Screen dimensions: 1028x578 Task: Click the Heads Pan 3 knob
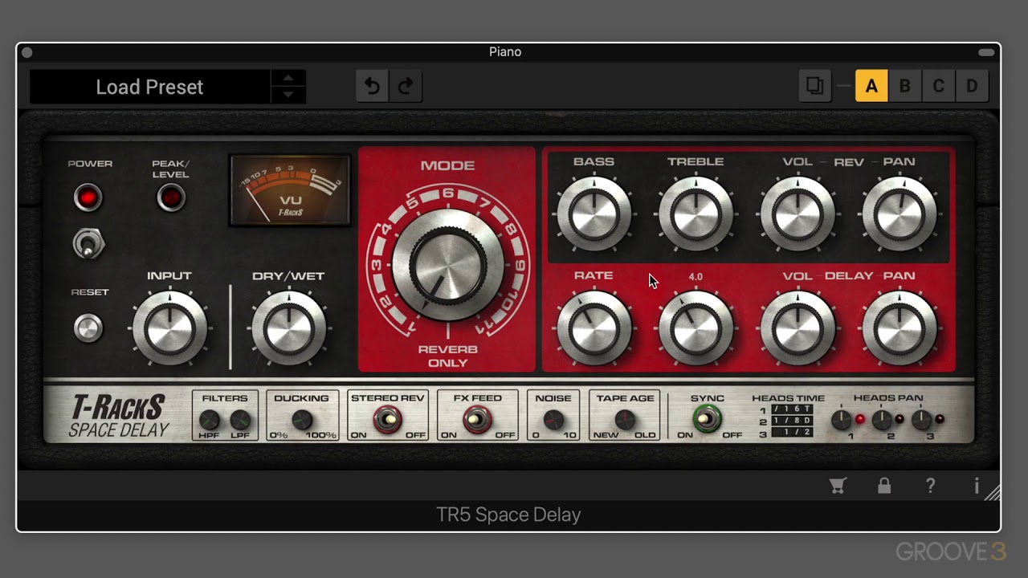coord(922,419)
